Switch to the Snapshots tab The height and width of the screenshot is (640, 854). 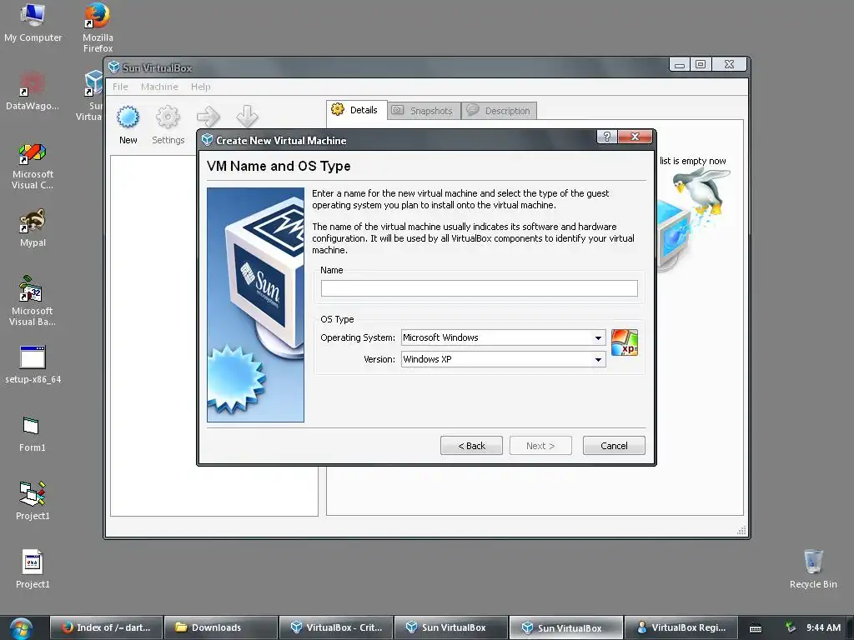[x=424, y=111]
